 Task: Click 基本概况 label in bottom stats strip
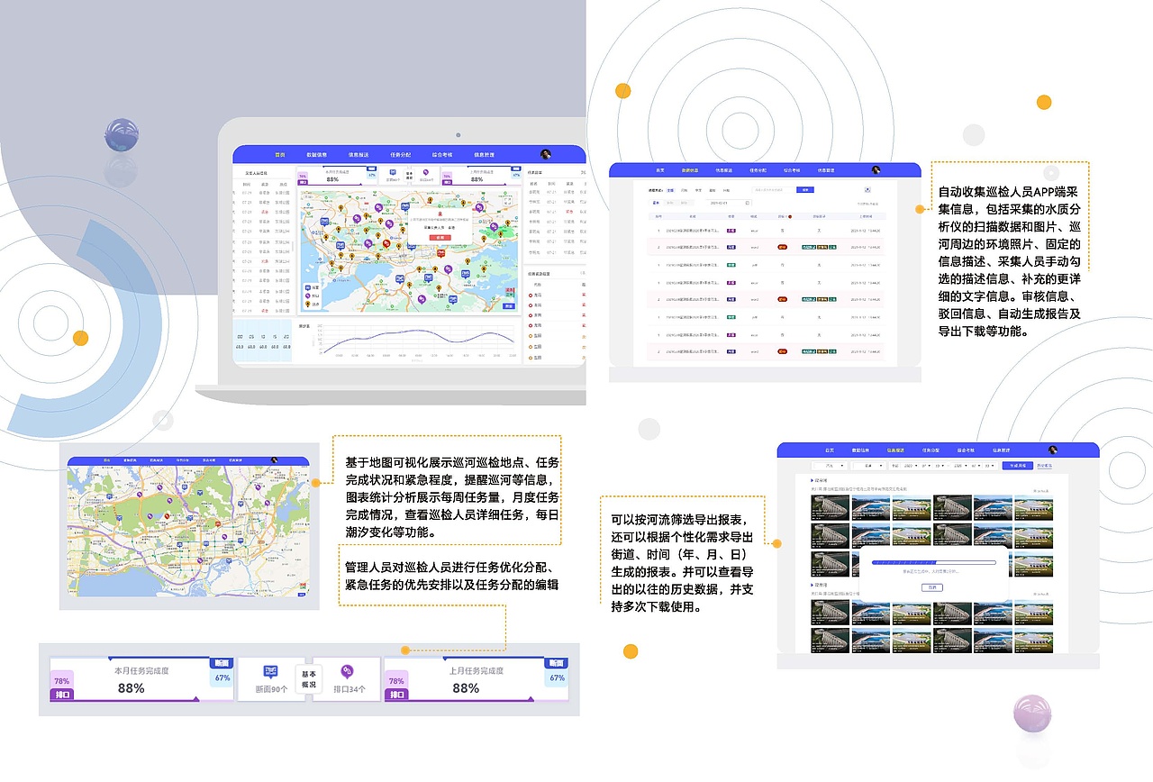[x=309, y=679]
